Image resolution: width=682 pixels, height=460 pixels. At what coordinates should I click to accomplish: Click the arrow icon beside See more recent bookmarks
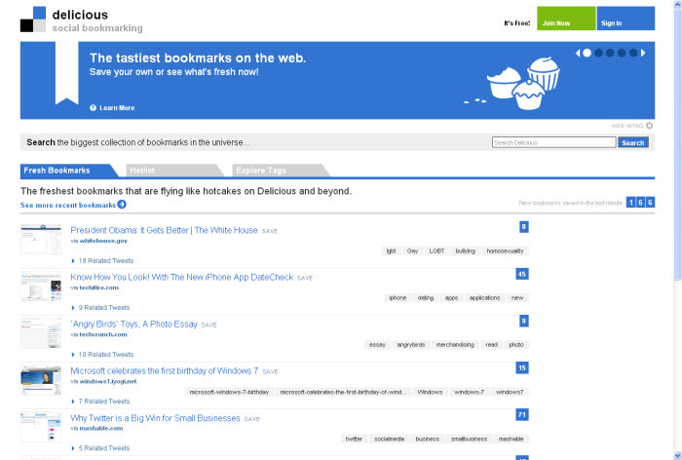(122, 205)
